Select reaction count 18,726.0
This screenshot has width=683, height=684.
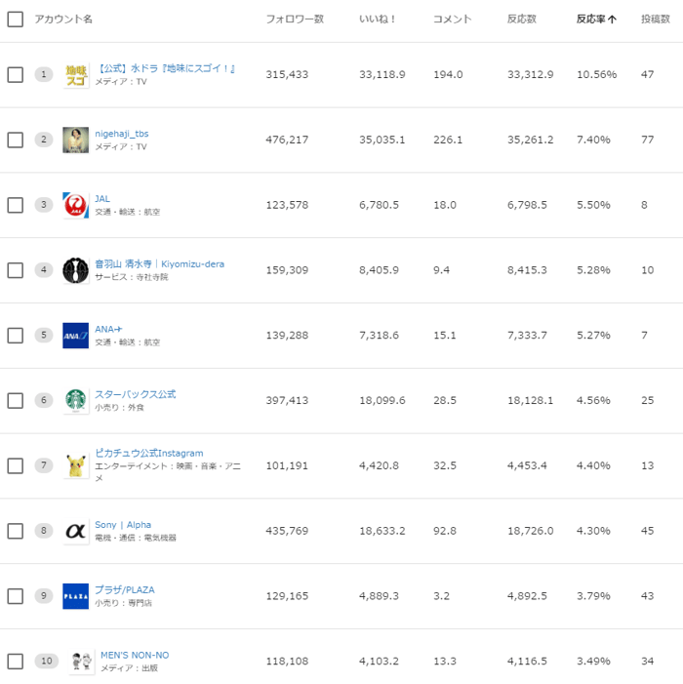point(531,531)
